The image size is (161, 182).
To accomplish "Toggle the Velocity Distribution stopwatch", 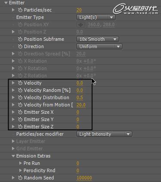I will (x=20, y=97).
